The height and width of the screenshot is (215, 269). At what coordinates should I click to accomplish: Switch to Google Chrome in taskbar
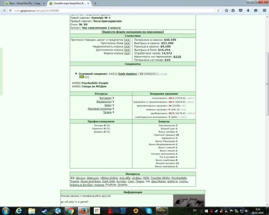(71, 211)
